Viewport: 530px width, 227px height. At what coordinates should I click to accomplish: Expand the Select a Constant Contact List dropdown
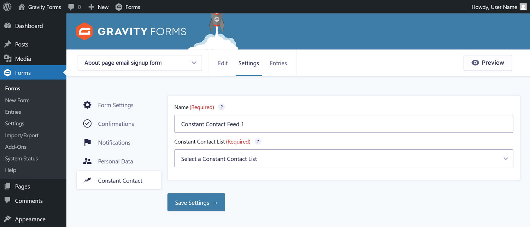[x=343, y=159]
